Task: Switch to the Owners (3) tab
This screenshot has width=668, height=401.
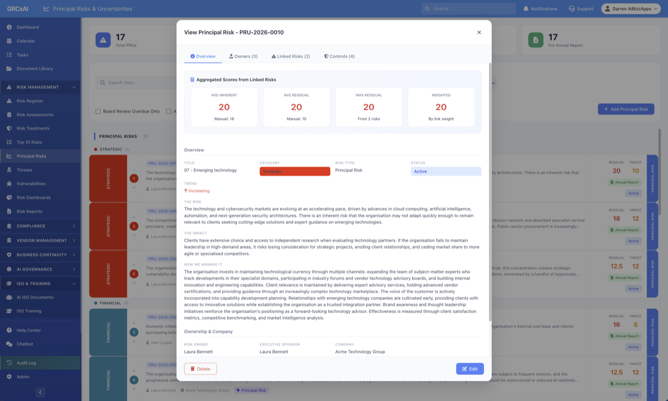Action: (243, 56)
